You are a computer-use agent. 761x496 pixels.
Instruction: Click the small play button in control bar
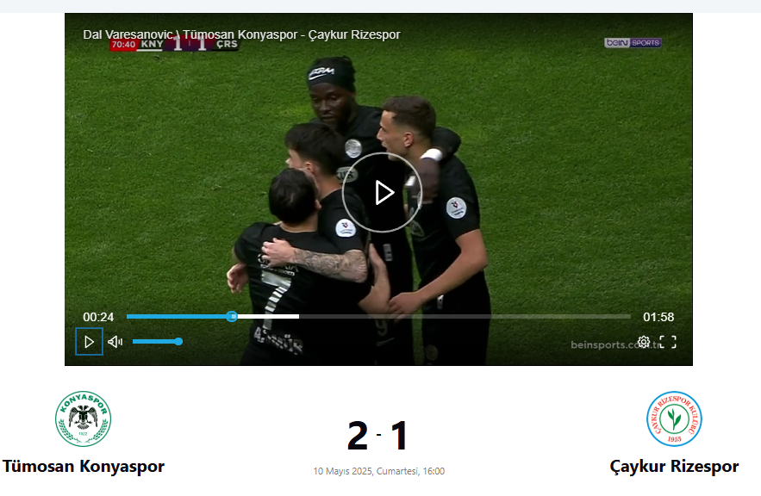[x=90, y=342]
